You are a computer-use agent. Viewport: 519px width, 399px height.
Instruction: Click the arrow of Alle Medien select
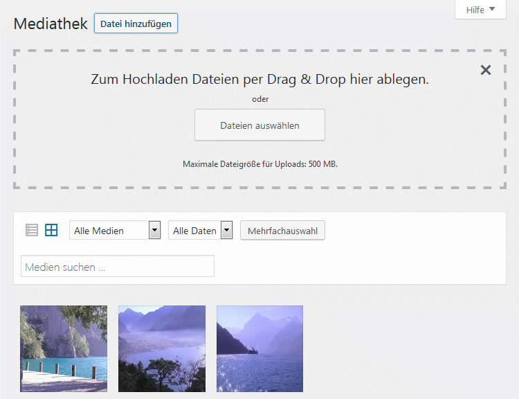click(x=155, y=231)
